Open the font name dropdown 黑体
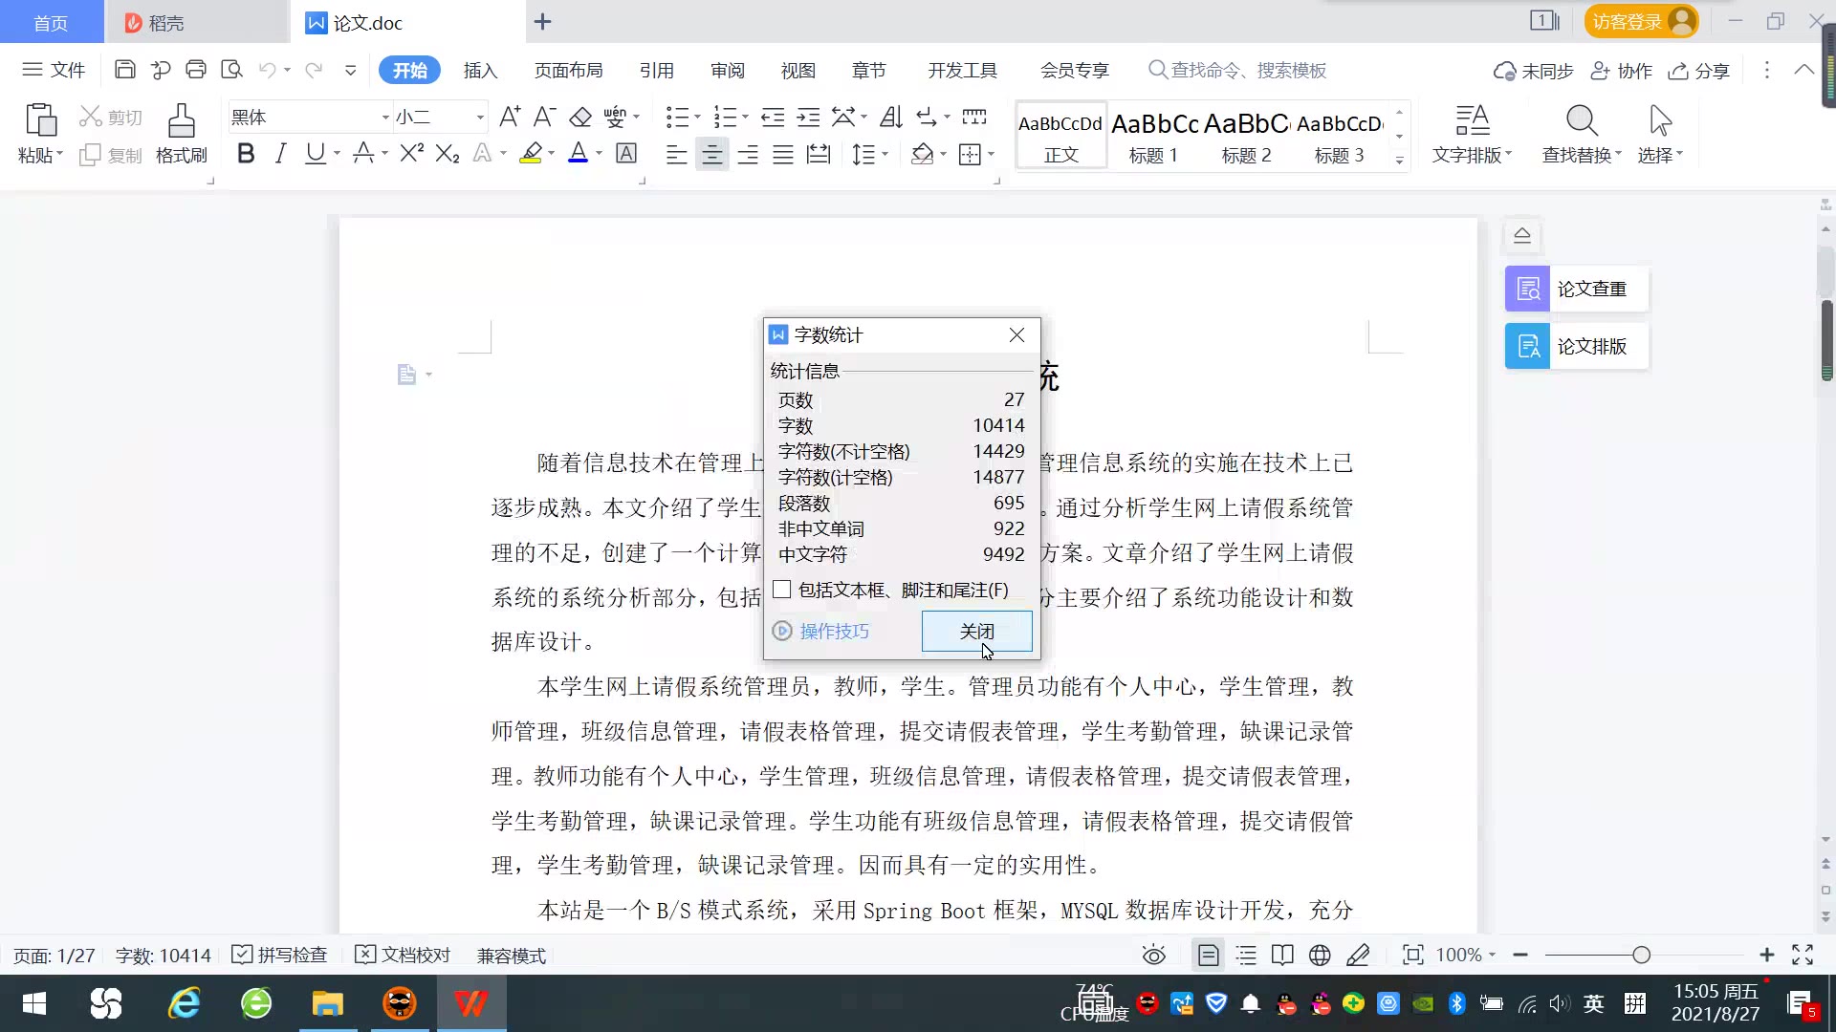 click(384, 118)
